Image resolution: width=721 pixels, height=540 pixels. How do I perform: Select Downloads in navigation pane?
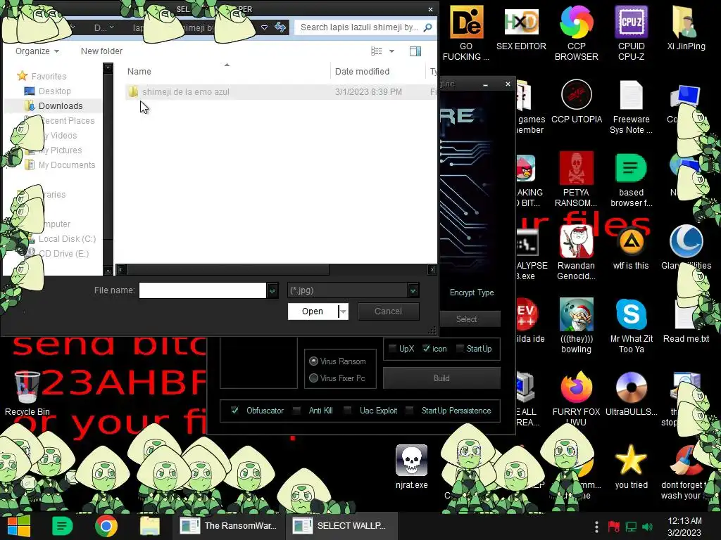pos(61,105)
